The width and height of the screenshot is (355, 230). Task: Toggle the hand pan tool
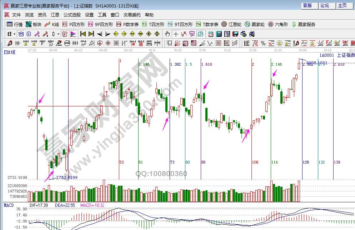[x=167, y=34]
